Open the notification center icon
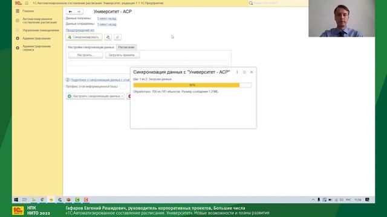Image resolution: width=387 pixels, height=217 pixels. [367, 200]
